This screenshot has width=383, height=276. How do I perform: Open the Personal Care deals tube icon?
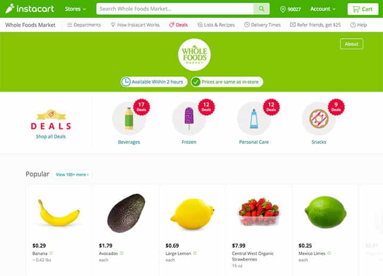click(x=254, y=118)
